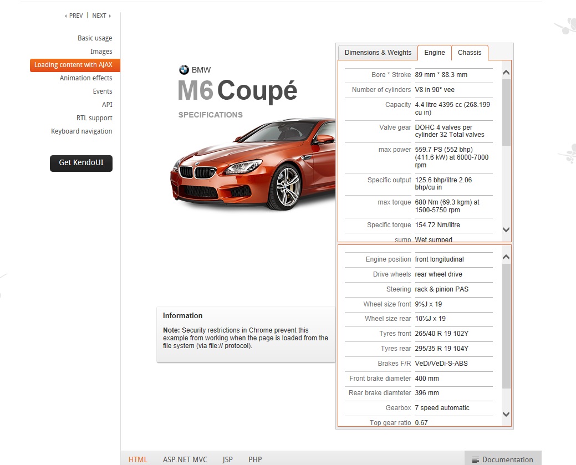
Task: Click the '396 mm' rear brake value
Action: [x=427, y=393]
